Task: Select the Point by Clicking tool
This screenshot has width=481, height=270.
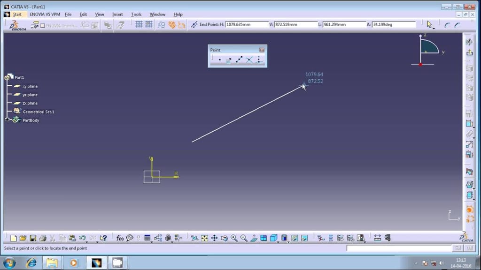Action: click(x=220, y=60)
